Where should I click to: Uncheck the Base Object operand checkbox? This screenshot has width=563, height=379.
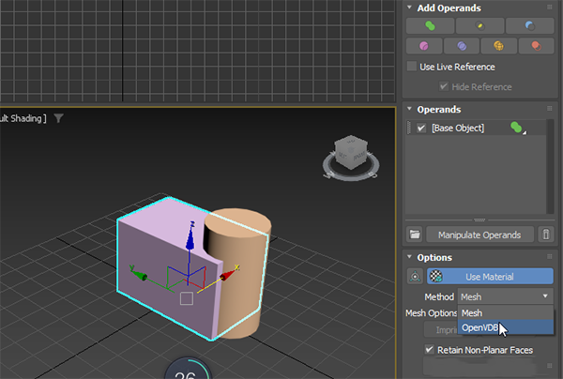[x=420, y=128]
